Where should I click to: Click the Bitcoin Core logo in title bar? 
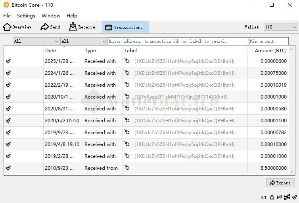[x=6, y=5]
